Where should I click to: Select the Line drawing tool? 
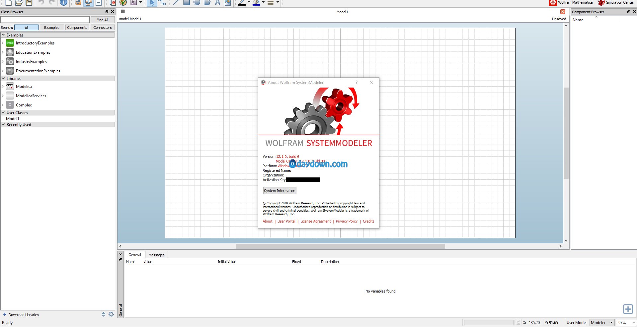176,3
